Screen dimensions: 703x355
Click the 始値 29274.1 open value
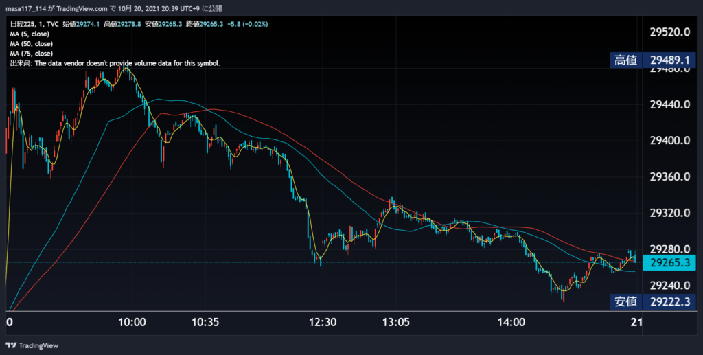81,24
